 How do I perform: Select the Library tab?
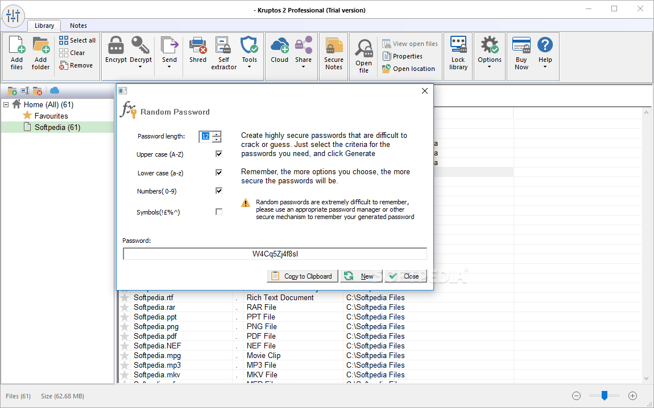[x=44, y=26]
